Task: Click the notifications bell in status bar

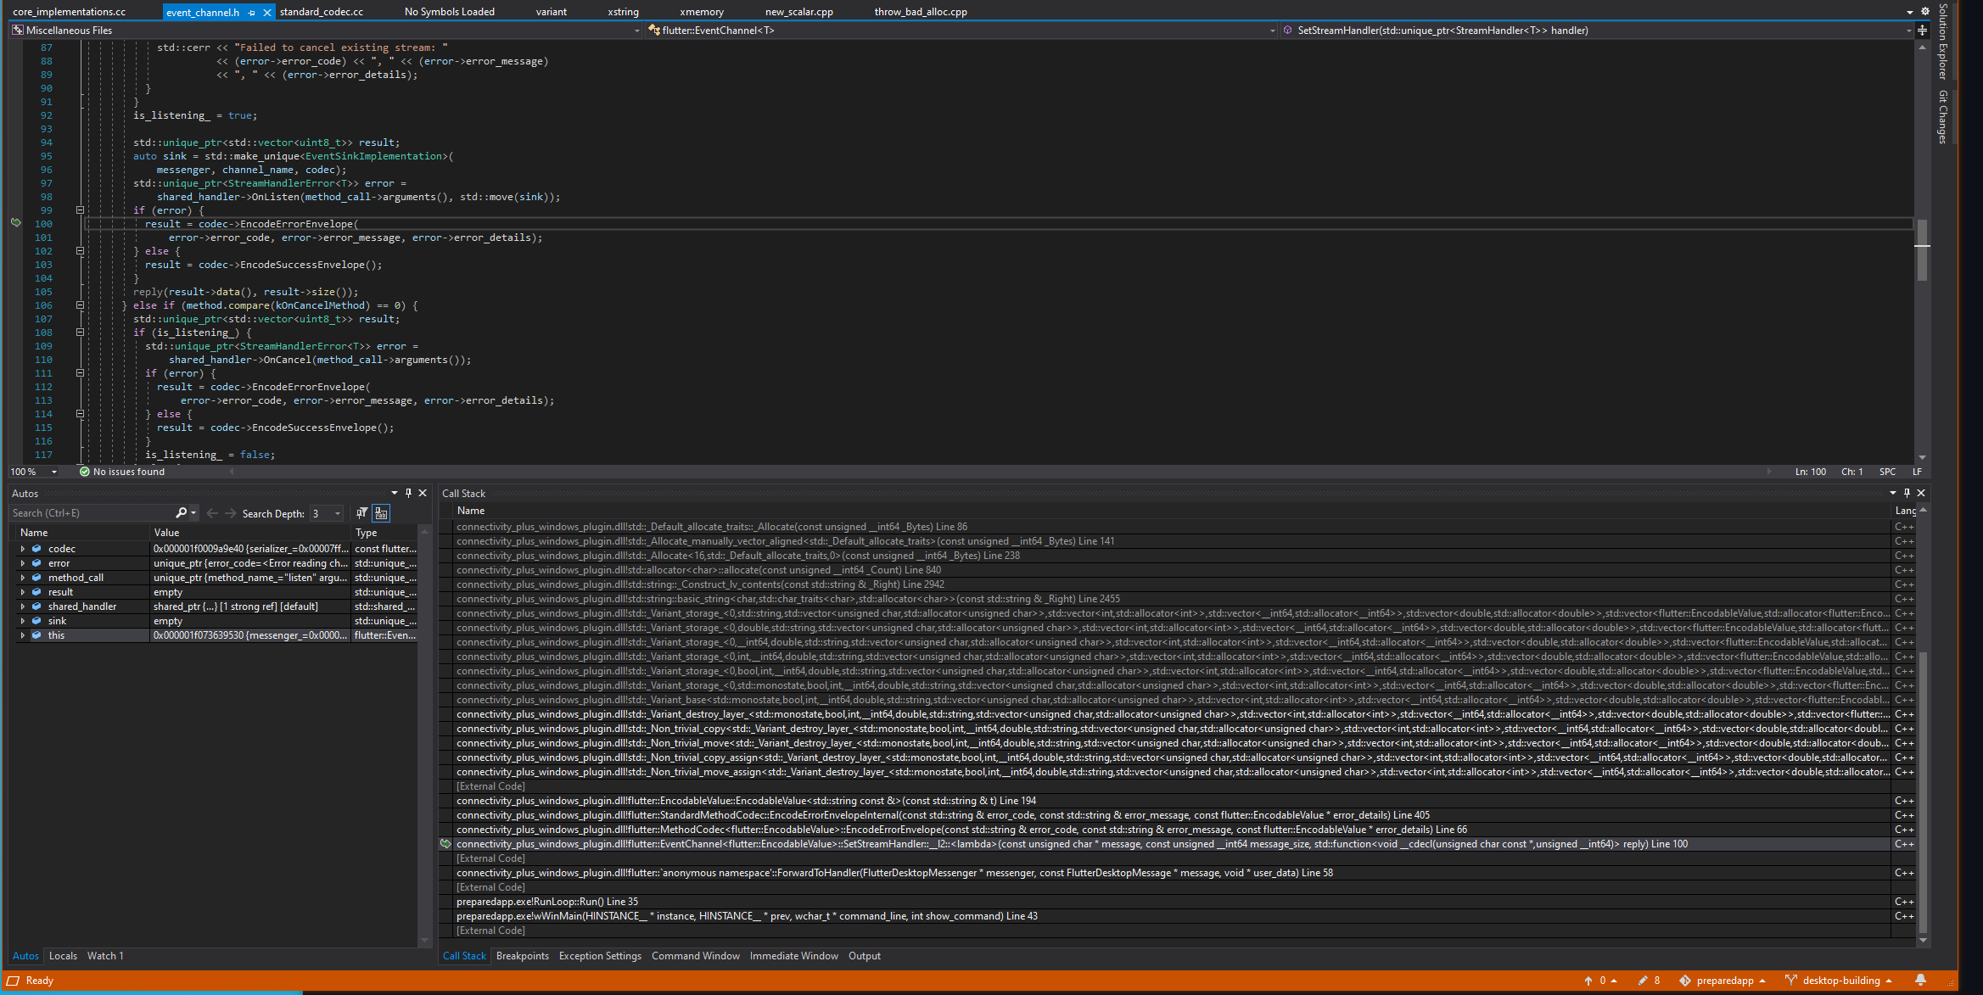Action: (1920, 980)
